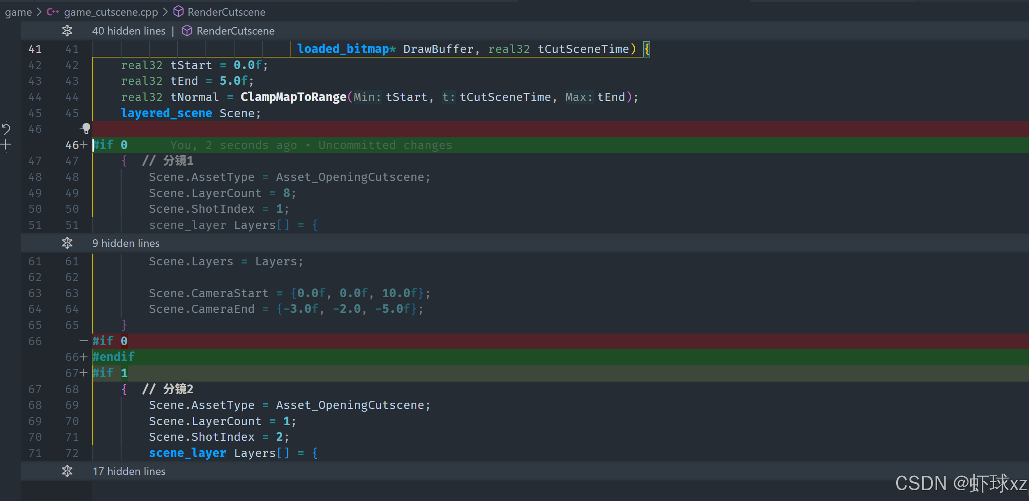Click the revert change arrow icon
The width and height of the screenshot is (1029, 501).
click(6, 129)
